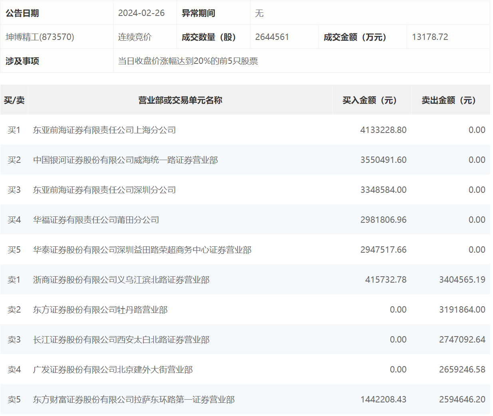This screenshot has width=493, height=416.
Task: Click the buy amount 4133228.80
Action: point(384,130)
